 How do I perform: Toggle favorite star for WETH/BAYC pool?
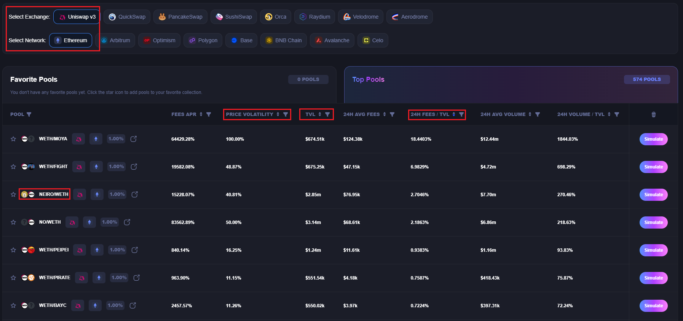[13, 306]
